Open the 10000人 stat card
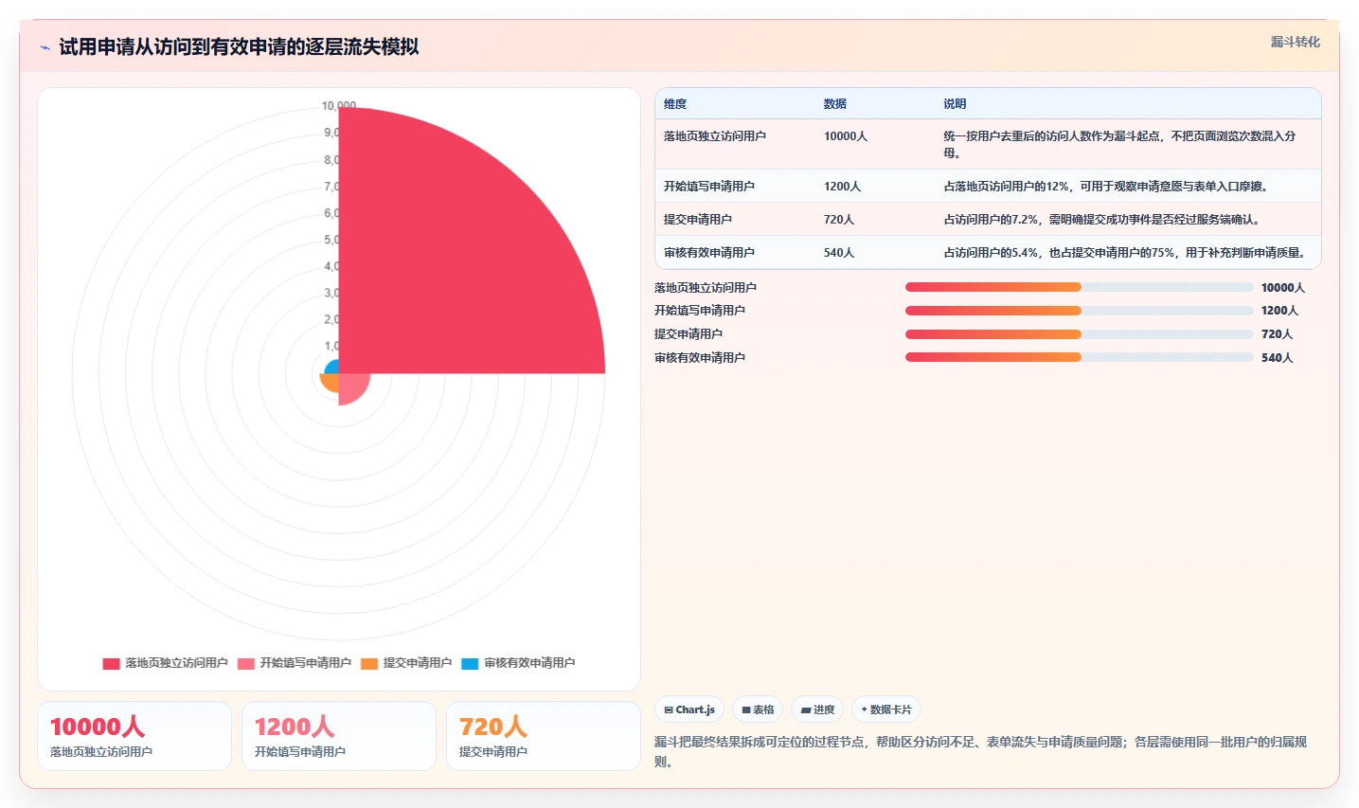 pyautogui.click(x=134, y=736)
